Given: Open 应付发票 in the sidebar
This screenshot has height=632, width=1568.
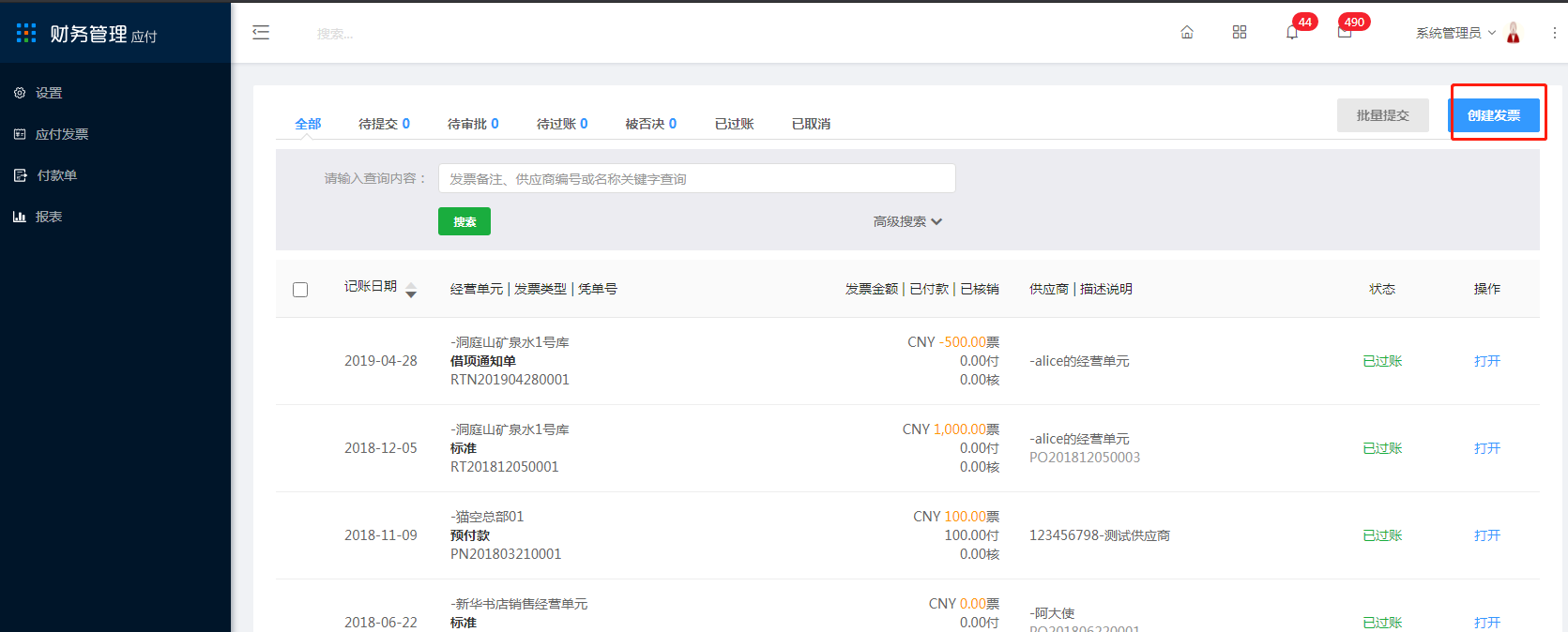Looking at the screenshot, I should click(62, 134).
